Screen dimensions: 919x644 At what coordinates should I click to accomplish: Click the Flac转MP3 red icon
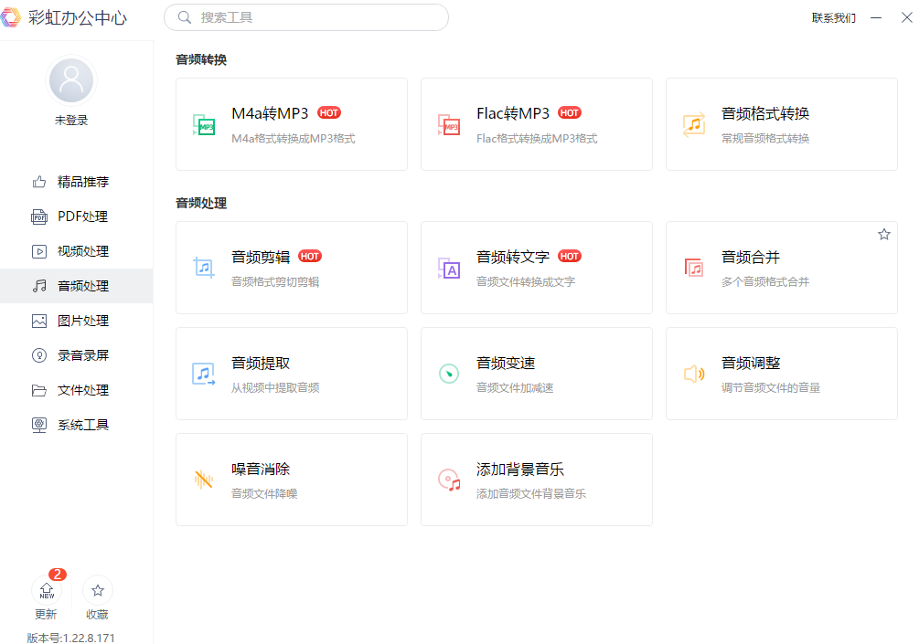(x=449, y=125)
